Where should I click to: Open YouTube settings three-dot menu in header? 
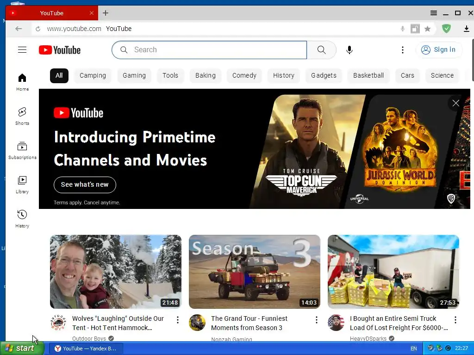tap(402, 50)
